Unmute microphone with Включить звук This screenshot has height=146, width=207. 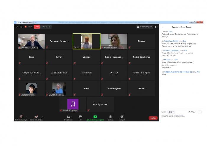click(x=21, y=117)
